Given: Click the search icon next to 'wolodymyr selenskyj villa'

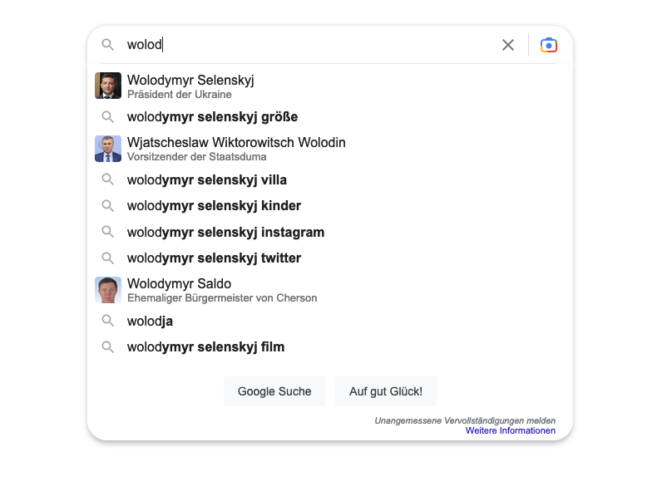Looking at the screenshot, I should point(108,179).
